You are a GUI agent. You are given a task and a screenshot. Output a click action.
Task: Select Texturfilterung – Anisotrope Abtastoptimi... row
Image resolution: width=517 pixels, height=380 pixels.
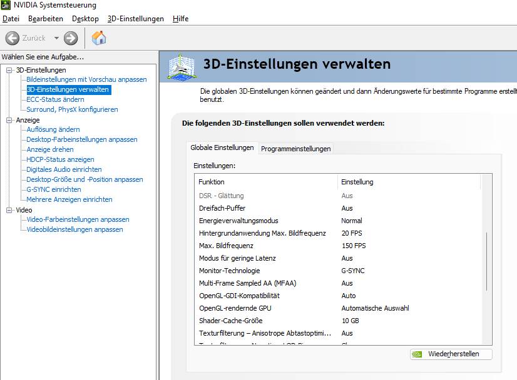point(338,333)
